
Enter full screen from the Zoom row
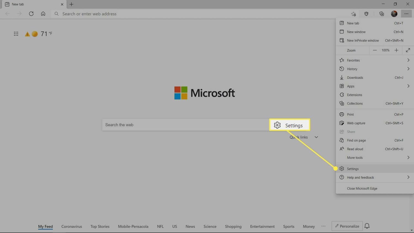tap(408, 50)
